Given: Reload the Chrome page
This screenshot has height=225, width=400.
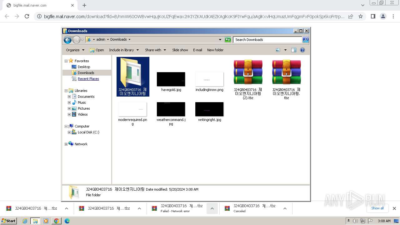Looking at the screenshot, I should click(x=27, y=16).
